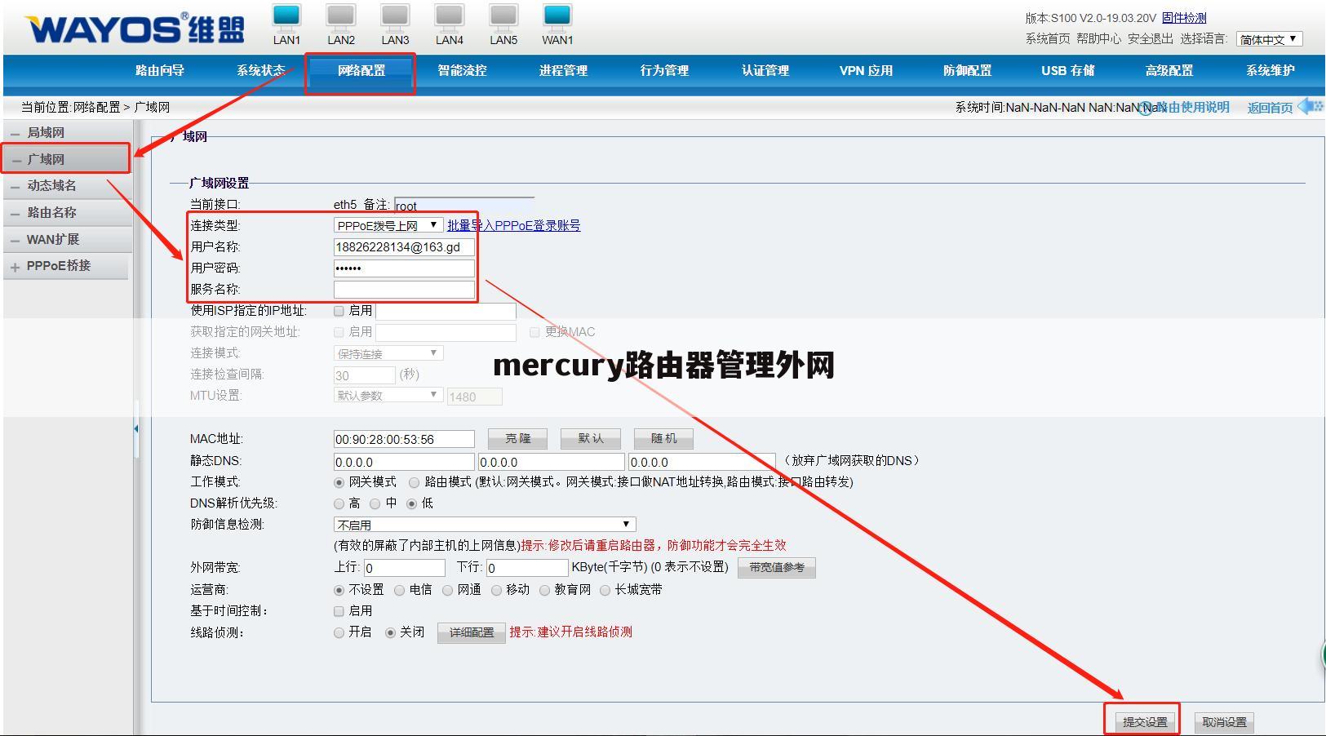The image size is (1326, 736).
Task: Click the 安全退出 link
Action: (x=1150, y=38)
